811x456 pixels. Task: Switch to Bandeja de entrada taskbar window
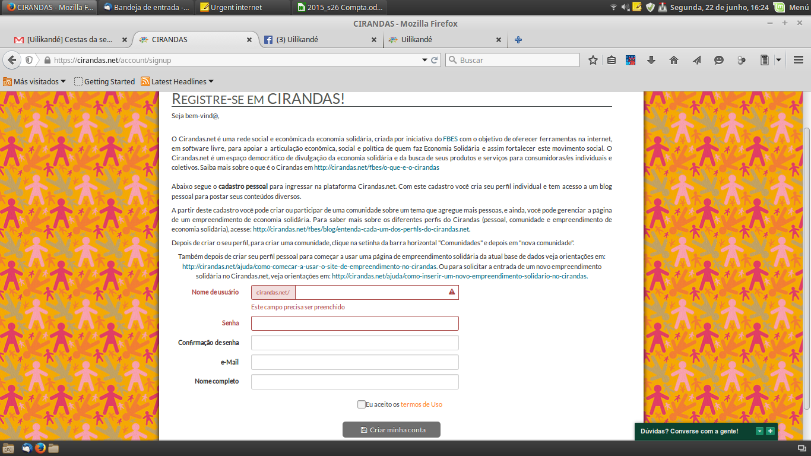click(147, 7)
